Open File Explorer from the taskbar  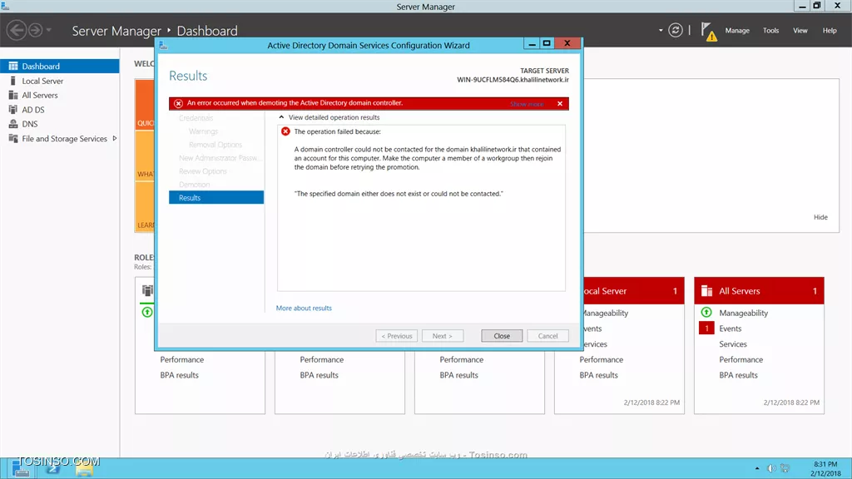[x=84, y=468]
